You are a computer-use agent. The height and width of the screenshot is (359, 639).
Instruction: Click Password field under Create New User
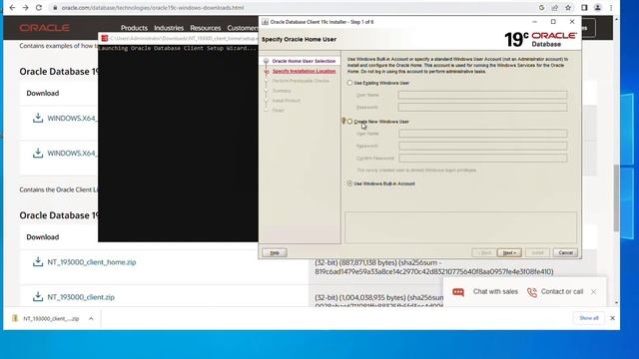[x=483, y=146]
